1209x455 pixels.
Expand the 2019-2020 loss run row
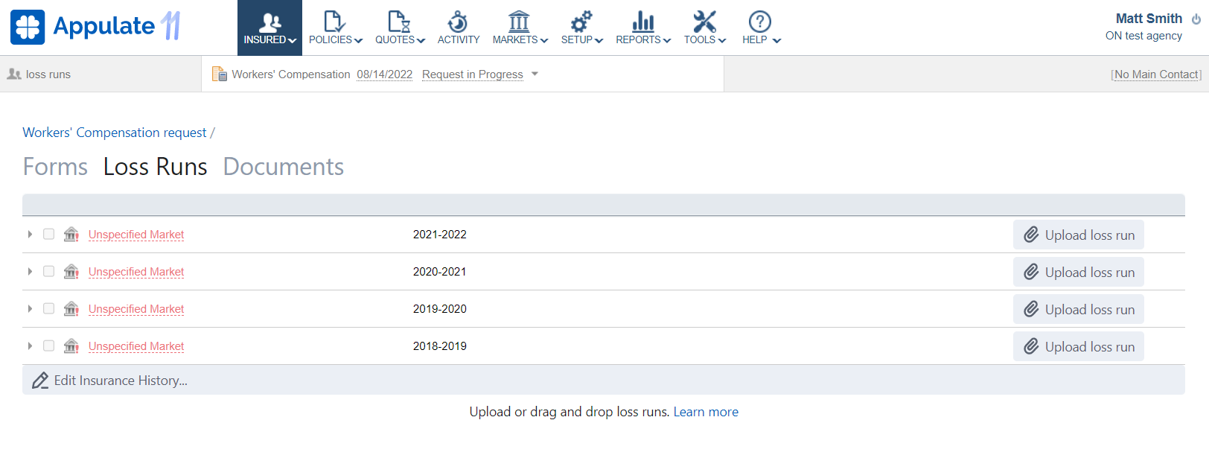coord(30,308)
